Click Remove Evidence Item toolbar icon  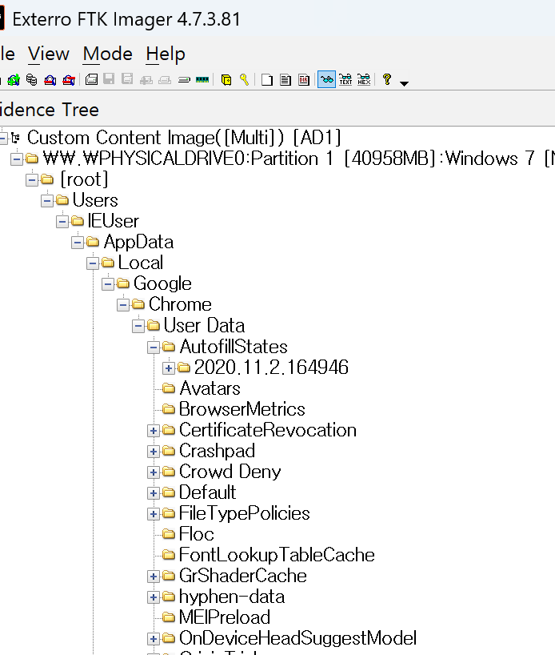click(x=50, y=79)
